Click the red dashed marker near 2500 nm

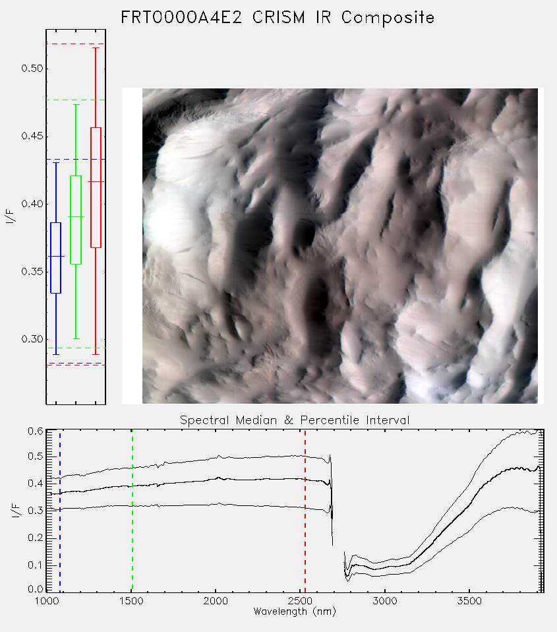[305, 511]
